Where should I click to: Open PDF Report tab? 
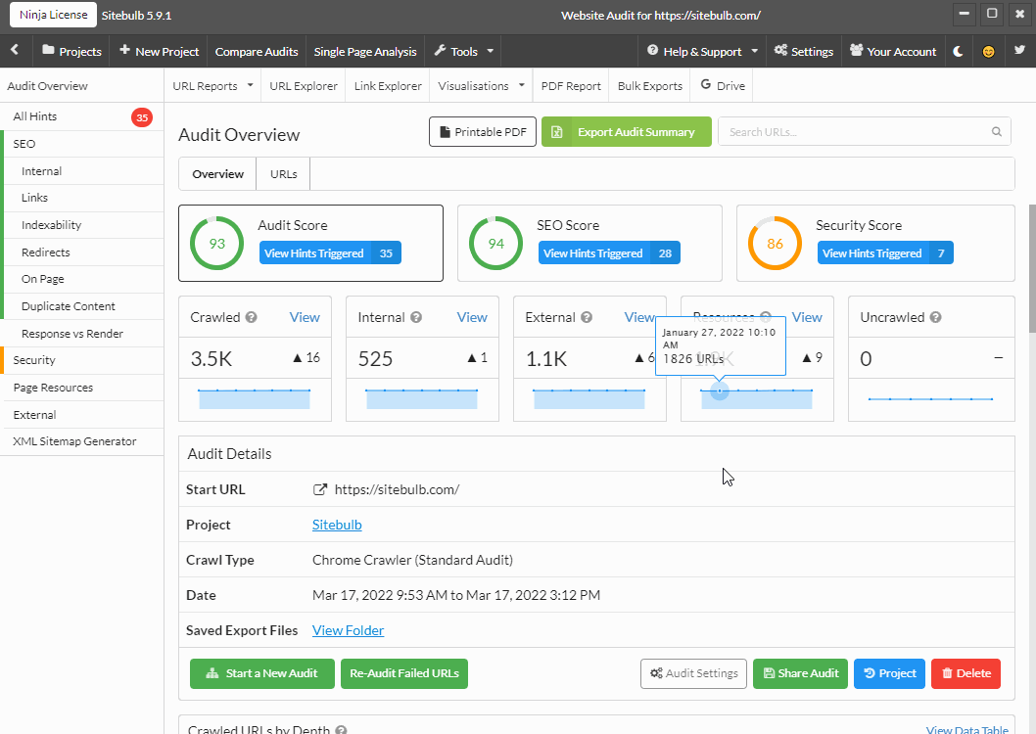point(571,86)
